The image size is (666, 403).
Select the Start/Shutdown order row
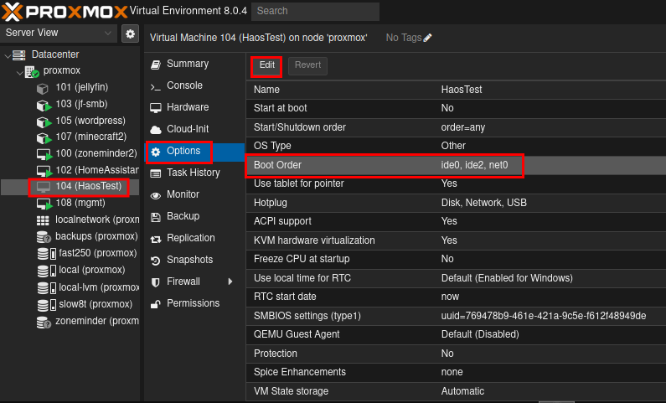click(456, 127)
